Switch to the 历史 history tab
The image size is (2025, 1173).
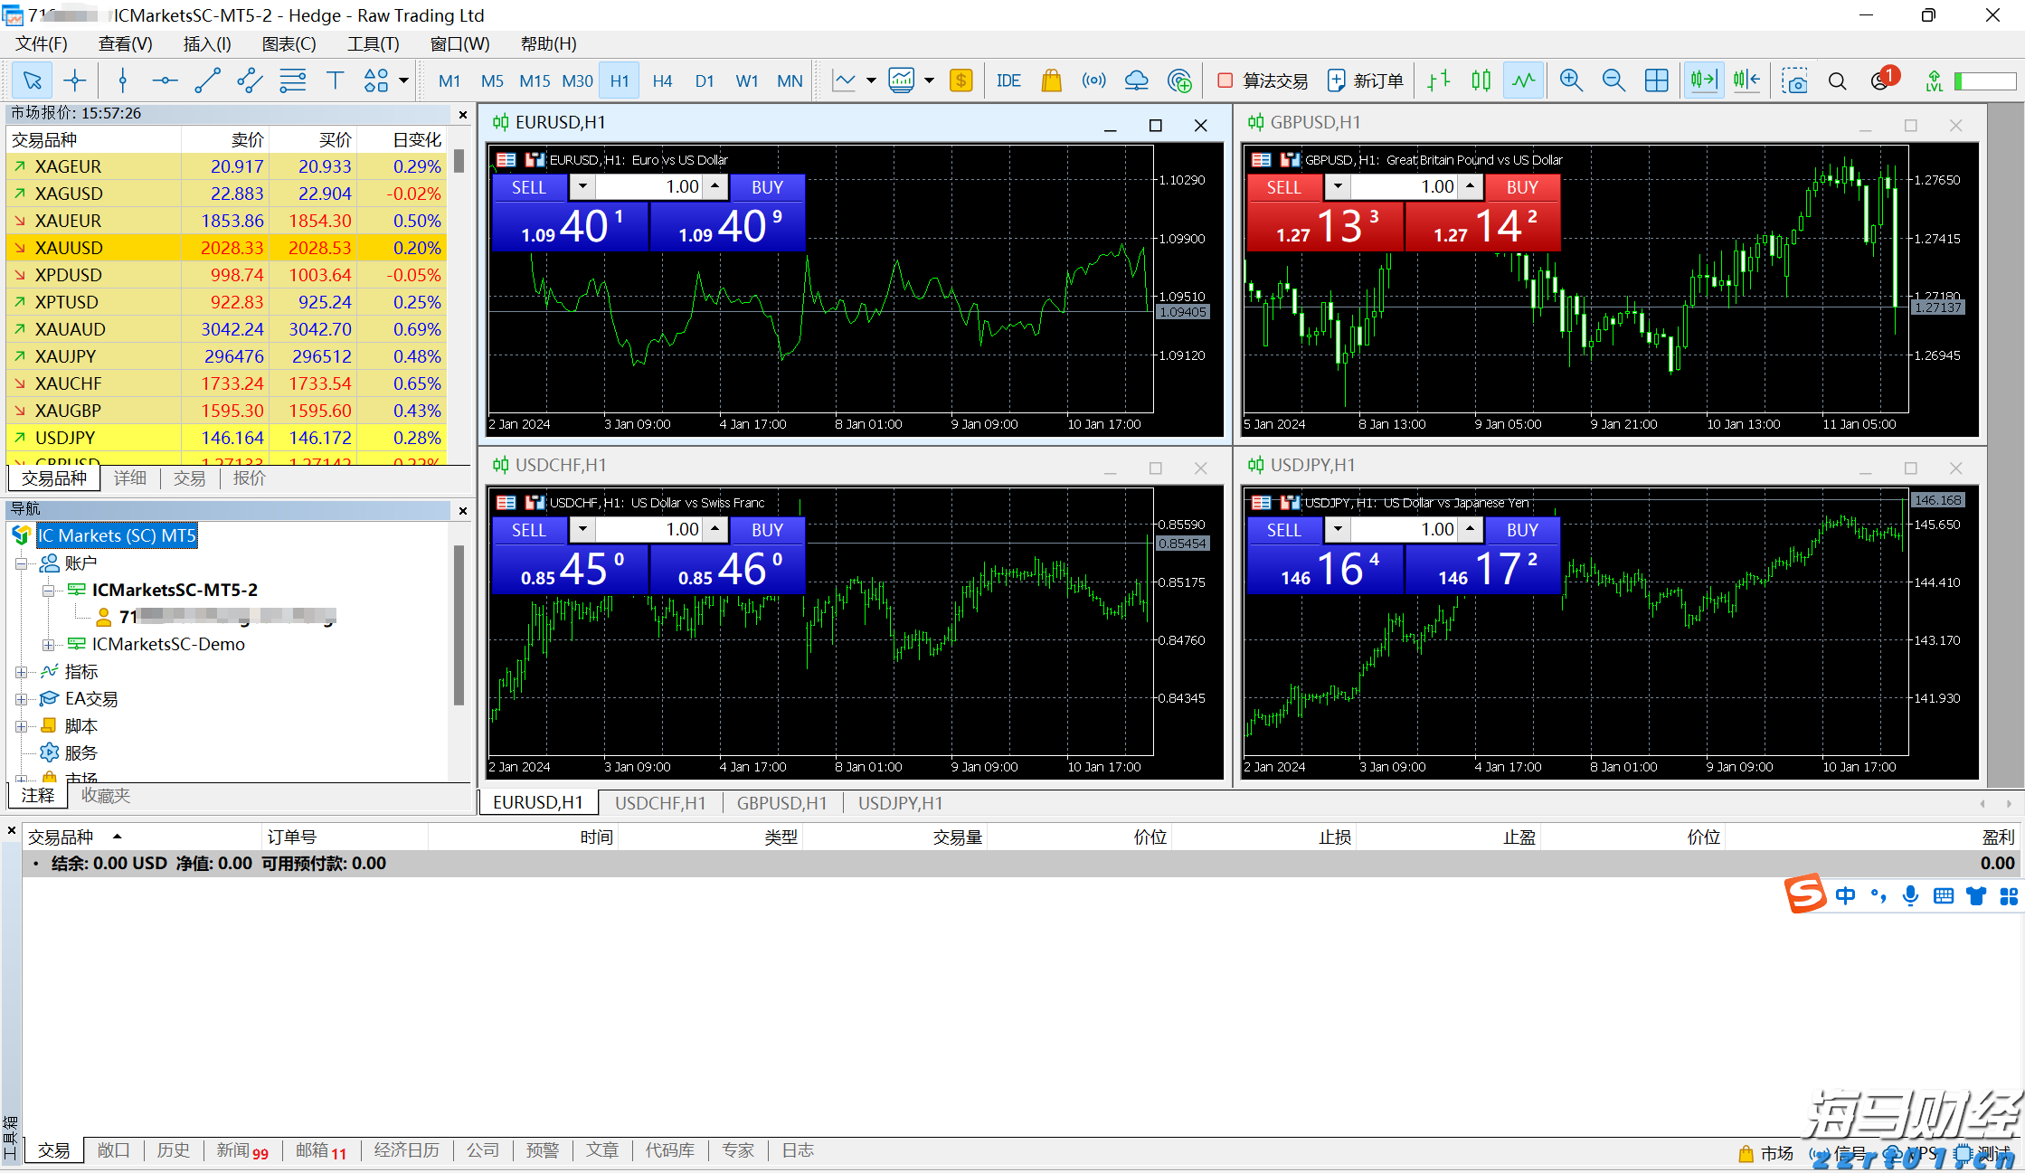[x=173, y=1150]
